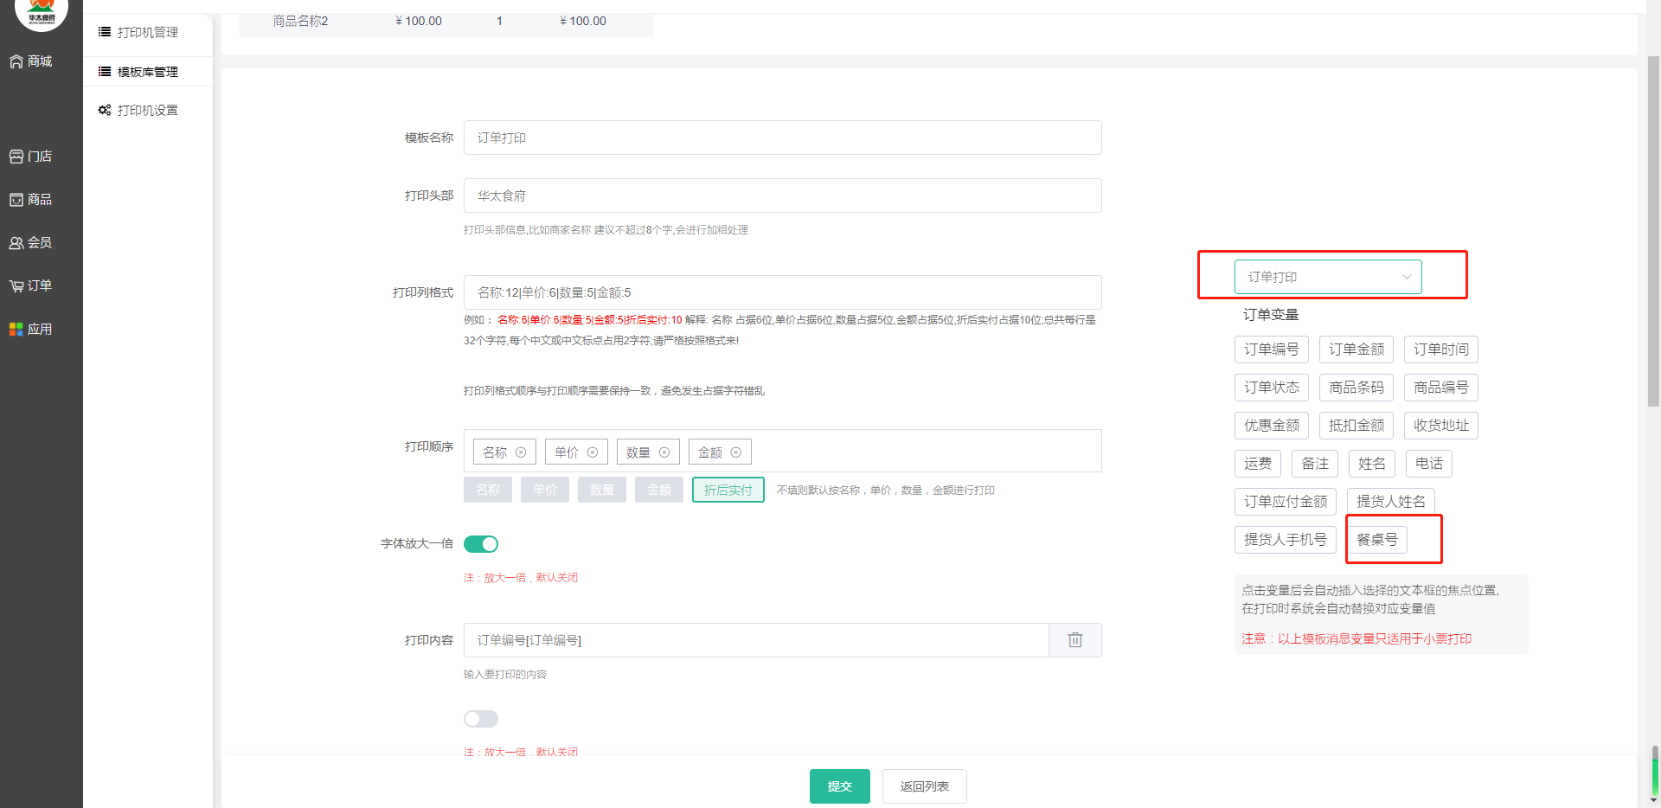Go to 打印机设置 menu item
The height and width of the screenshot is (808, 1661).
[x=147, y=111]
